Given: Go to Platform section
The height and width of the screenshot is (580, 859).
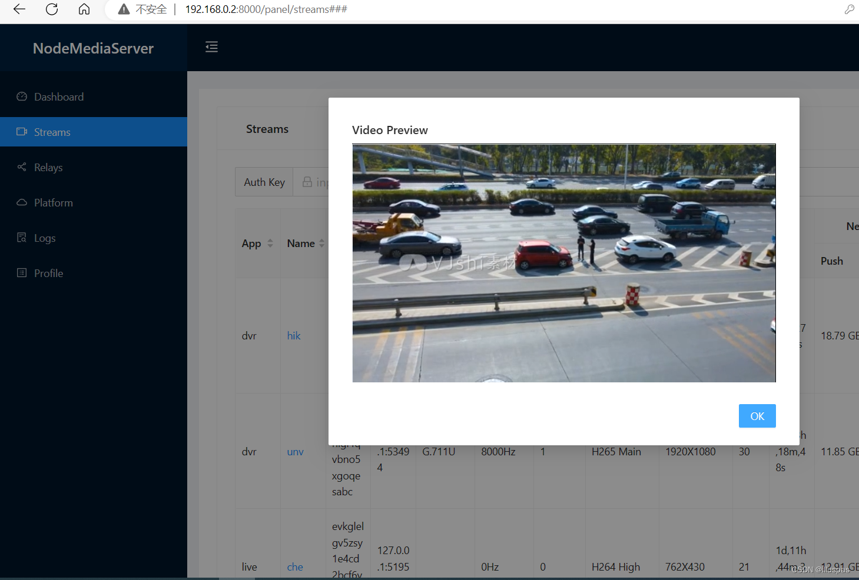Looking at the screenshot, I should coord(94,202).
